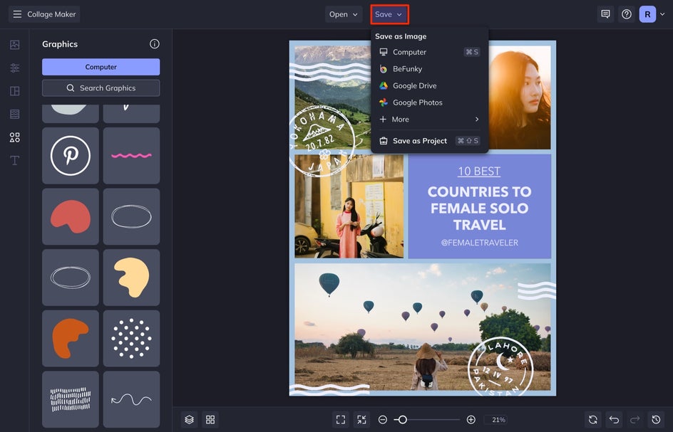
Task: Add the pink wavy line graphic
Action: [131, 156]
